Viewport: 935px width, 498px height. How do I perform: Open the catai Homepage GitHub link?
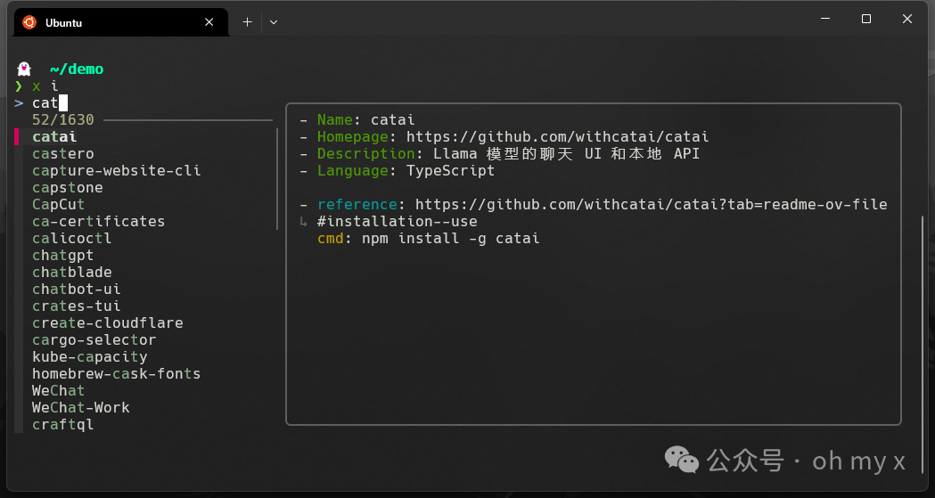point(557,136)
